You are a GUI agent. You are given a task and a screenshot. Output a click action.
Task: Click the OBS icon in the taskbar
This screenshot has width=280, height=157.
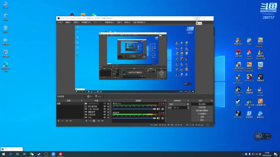tap(46, 154)
